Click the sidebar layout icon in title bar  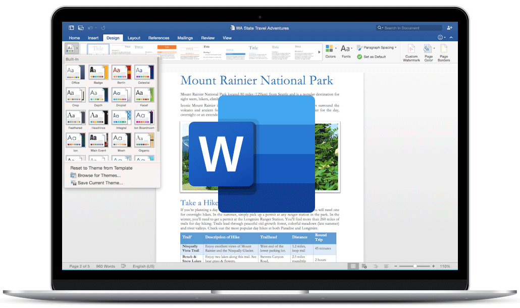pos(71,28)
